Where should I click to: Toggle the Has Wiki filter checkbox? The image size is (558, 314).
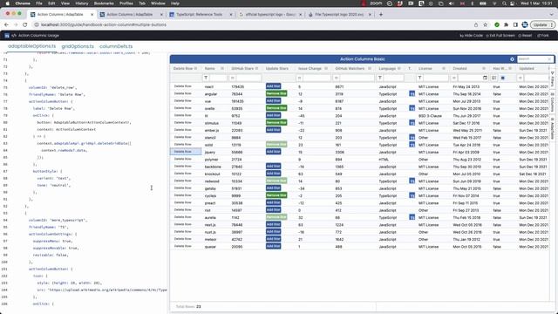(503, 78)
